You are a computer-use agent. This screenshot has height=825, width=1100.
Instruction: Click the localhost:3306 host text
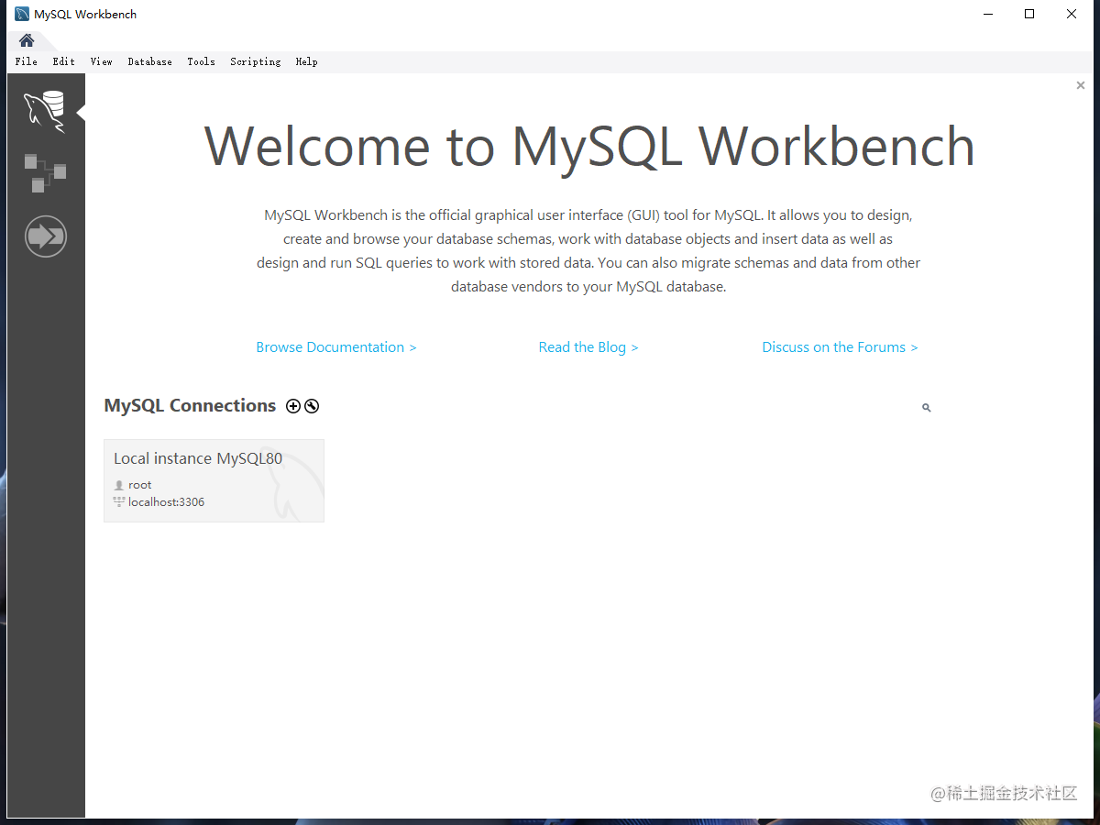point(166,502)
